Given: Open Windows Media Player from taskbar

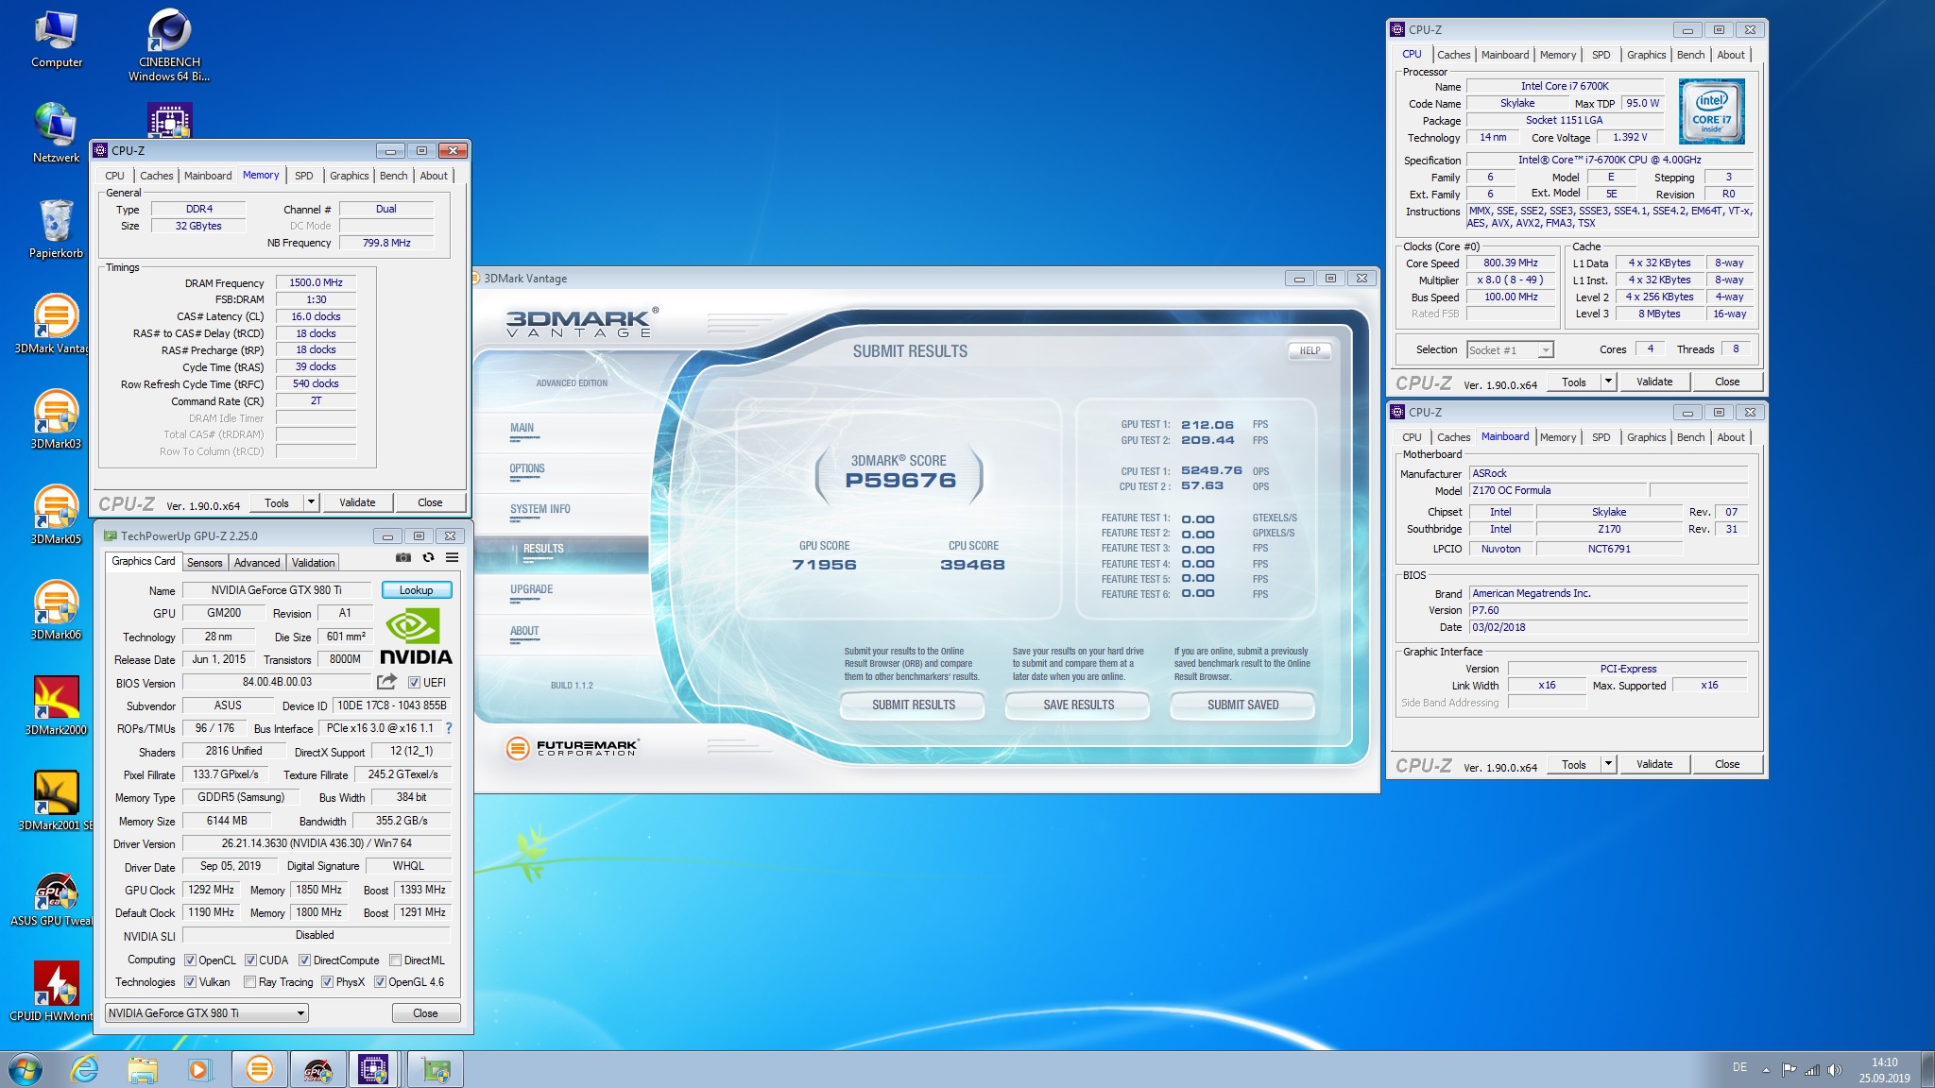Looking at the screenshot, I should tap(198, 1070).
